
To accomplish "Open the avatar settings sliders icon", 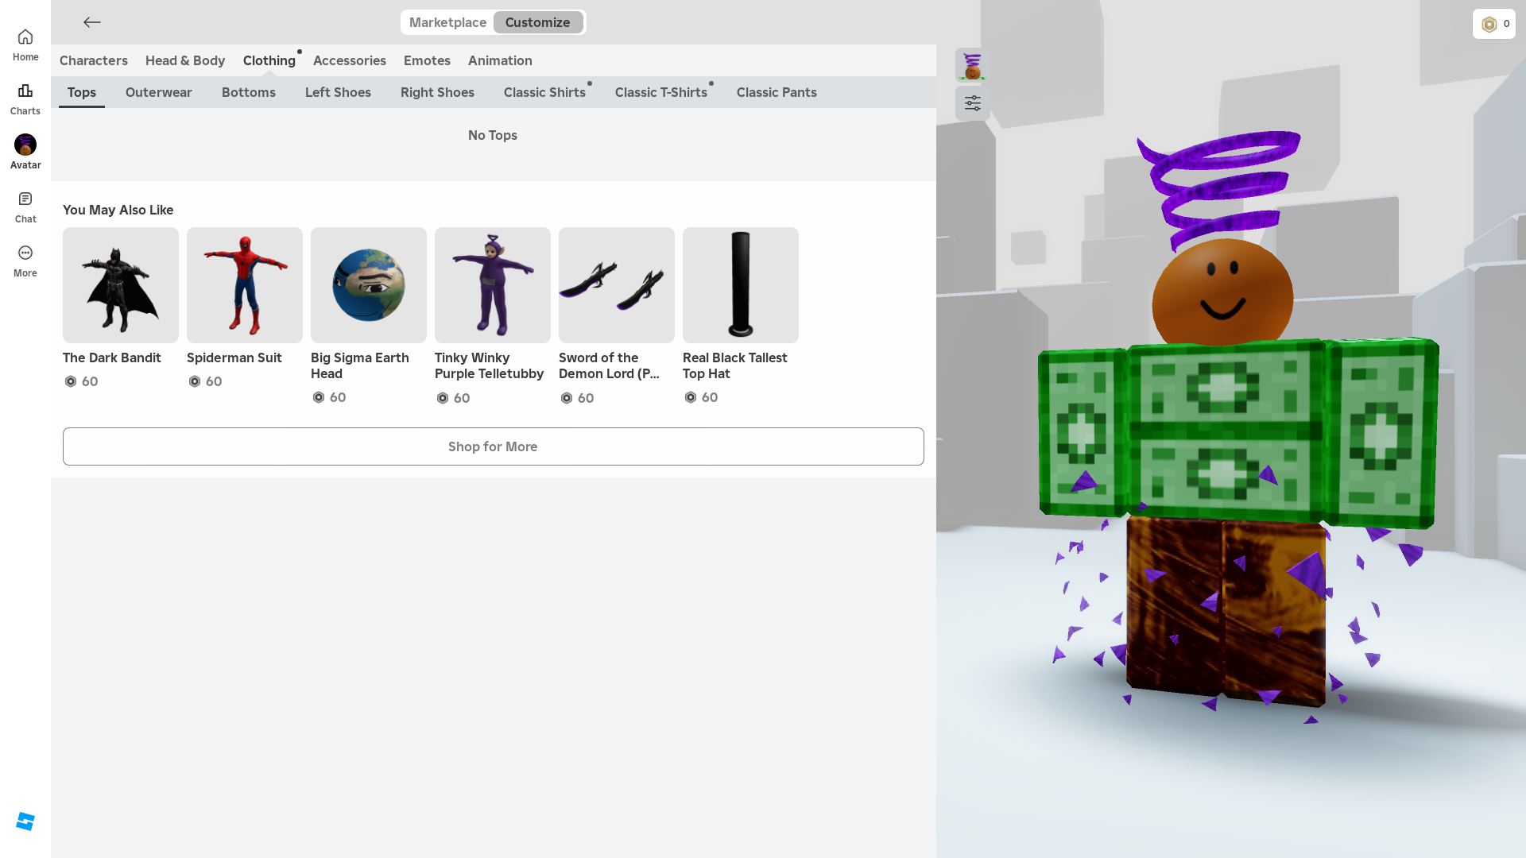I will click(x=972, y=103).
